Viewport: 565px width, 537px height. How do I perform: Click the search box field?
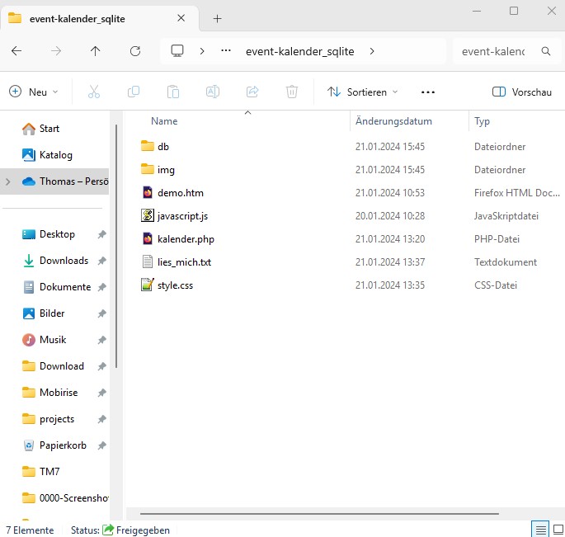click(495, 51)
